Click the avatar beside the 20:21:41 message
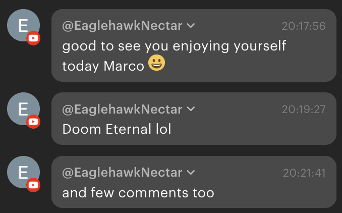Viewport: 342px width, 213px height. point(23,172)
